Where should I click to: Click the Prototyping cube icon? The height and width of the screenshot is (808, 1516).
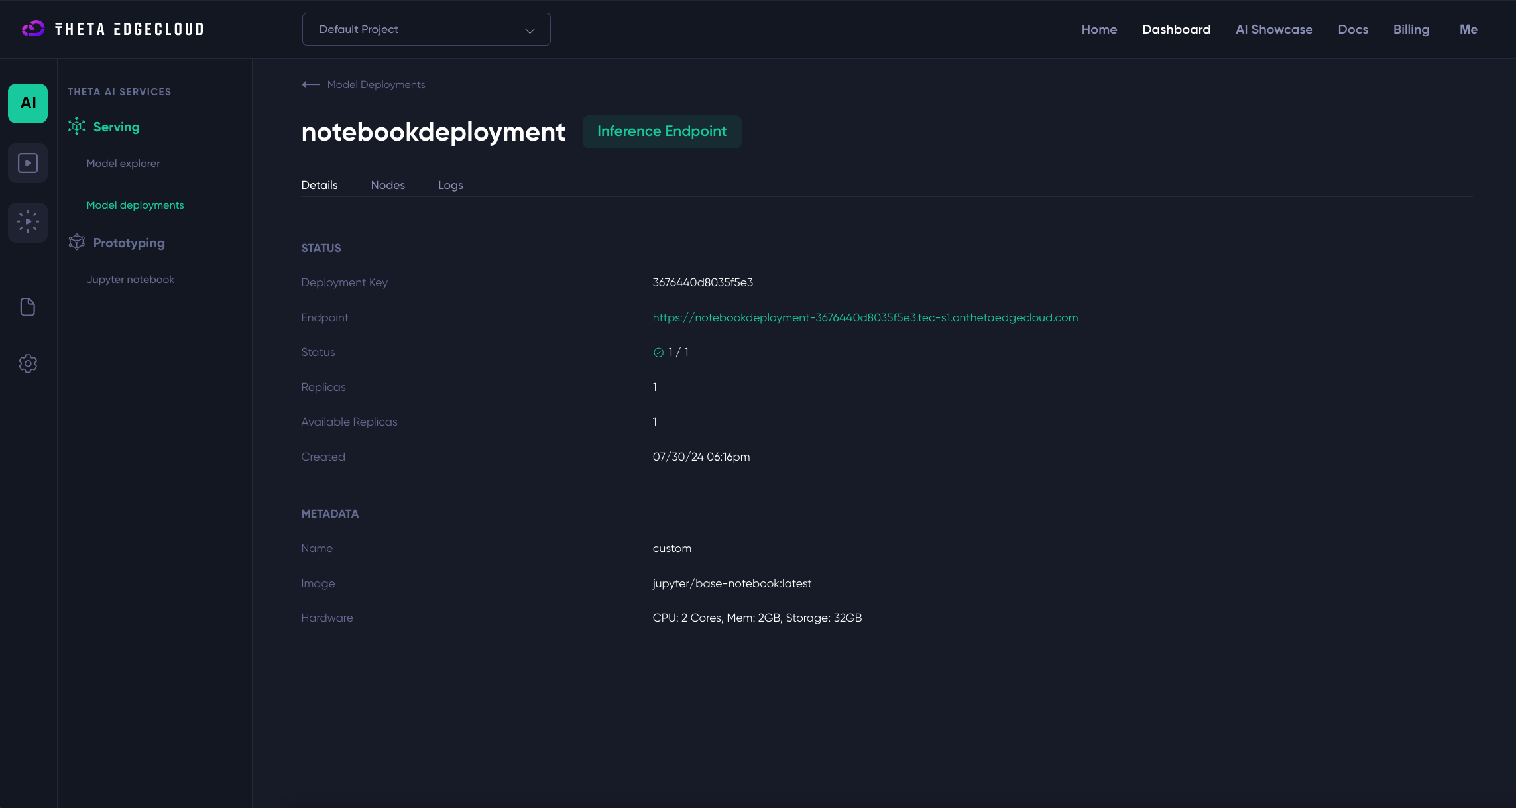77,242
